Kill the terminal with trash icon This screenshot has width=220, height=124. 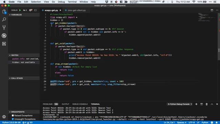207,104
